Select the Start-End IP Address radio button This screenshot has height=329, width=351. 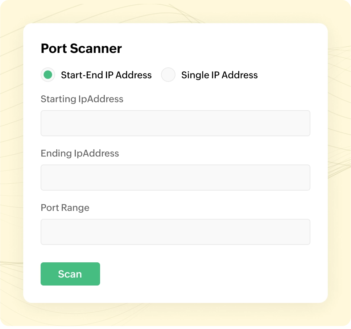[x=48, y=75]
